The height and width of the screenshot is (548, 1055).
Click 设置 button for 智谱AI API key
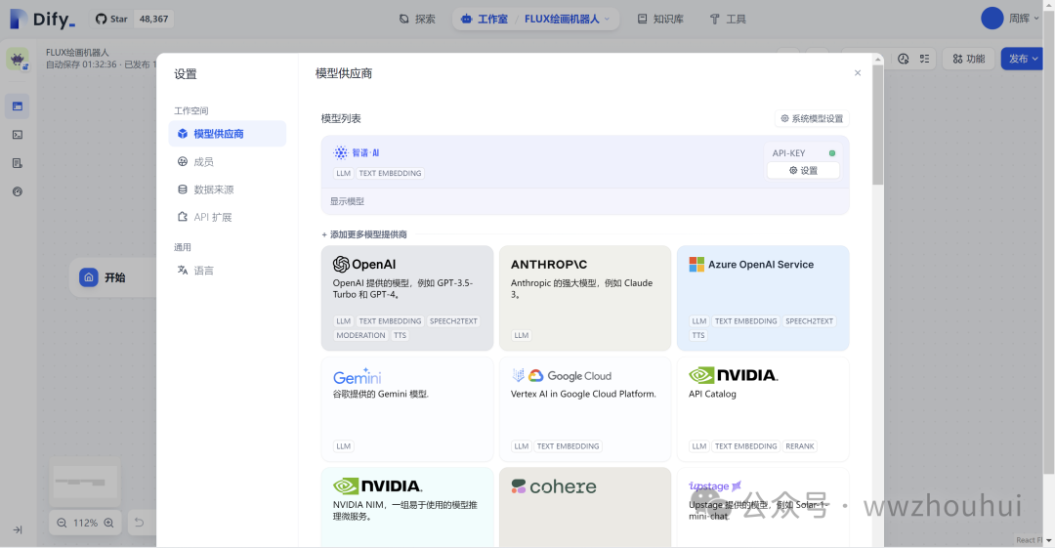[803, 170]
